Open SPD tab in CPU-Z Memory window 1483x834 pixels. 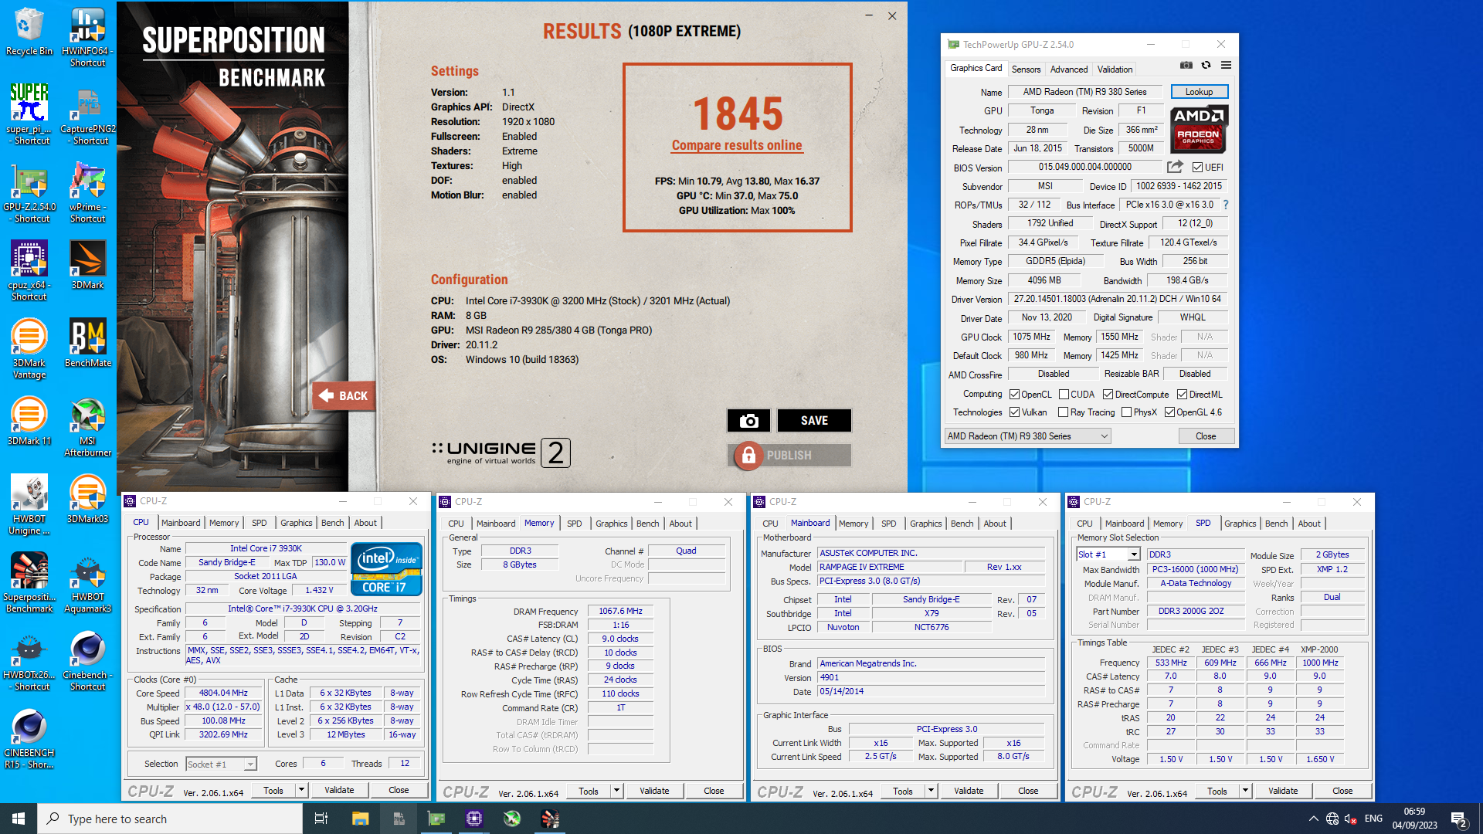[575, 524]
